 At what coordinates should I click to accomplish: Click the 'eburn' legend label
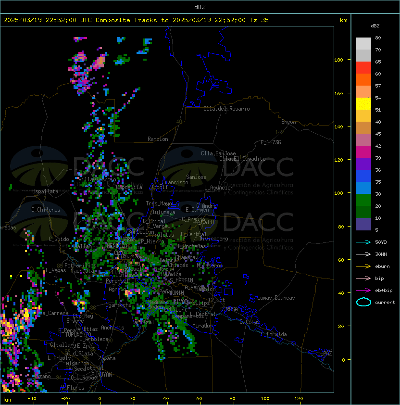pos(382,266)
